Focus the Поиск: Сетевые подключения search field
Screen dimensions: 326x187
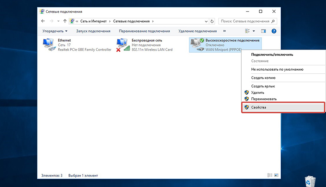tap(248, 21)
